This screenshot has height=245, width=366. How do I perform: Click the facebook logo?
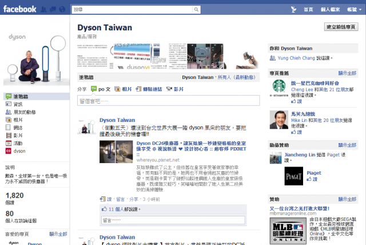tap(19, 9)
